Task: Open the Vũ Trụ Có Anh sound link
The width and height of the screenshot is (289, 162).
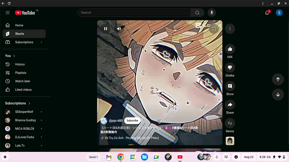Action: [x=132, y=138]
